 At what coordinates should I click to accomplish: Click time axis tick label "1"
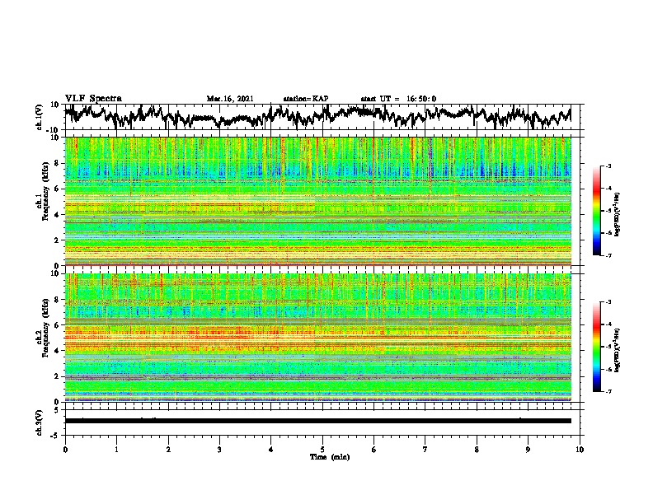click(x=116, y=450)
